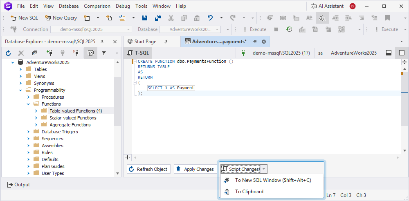Click the New SQL toolbar button
The image size is (409, 201).
[x=24, y=18]
